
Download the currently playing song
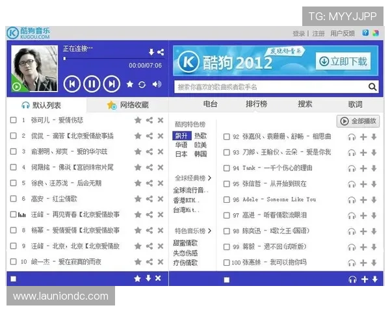pos(151,52)
